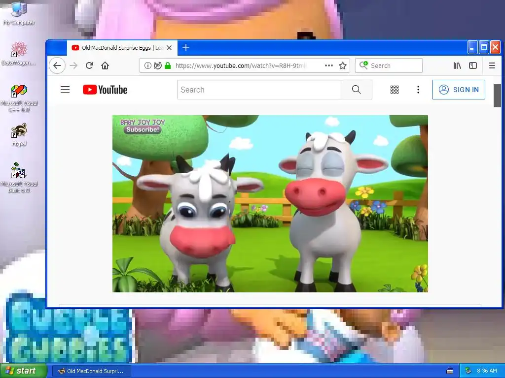Open a new tab with the plus button
Screen dimensions: 505x378
(x=186, y=48)
